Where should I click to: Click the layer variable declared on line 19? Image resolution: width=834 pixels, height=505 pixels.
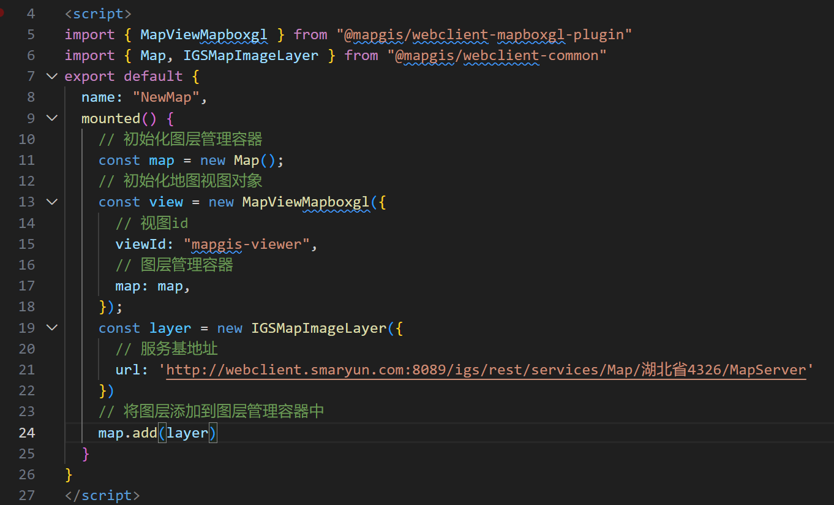(x=170, y=328)
